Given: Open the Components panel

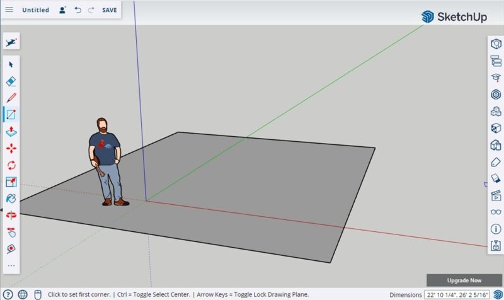Looking at the screenshot, I should (496, 95).
